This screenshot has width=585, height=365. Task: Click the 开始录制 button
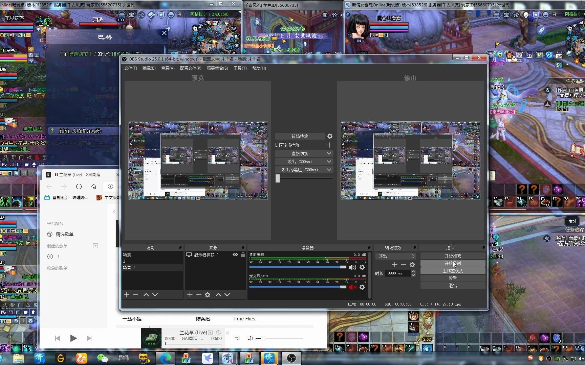pos(453,263)
